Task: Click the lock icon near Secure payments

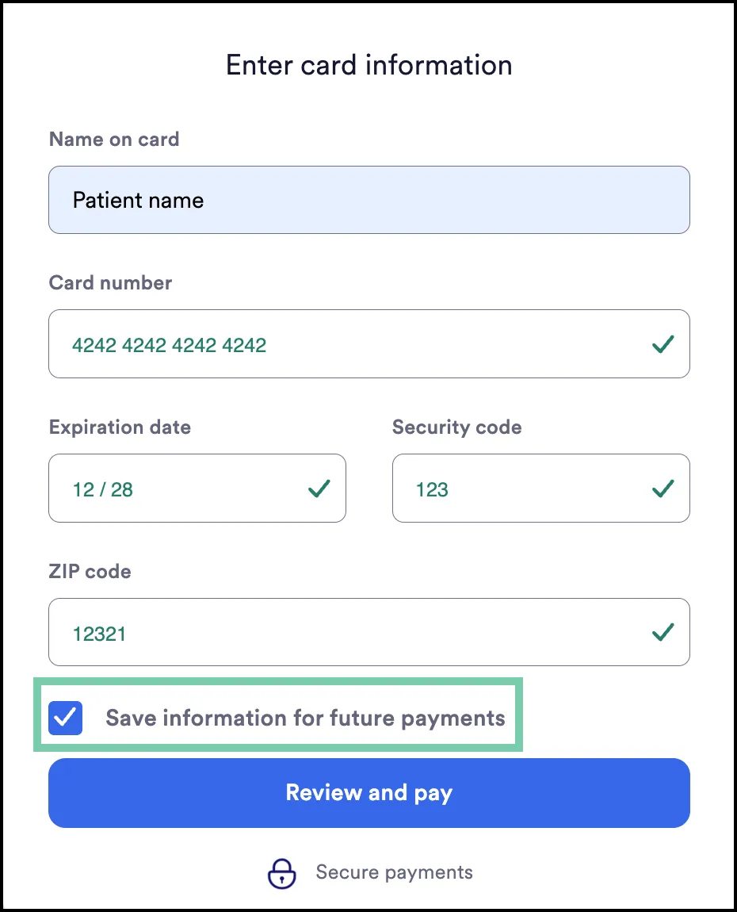Action: pos(281,872)
